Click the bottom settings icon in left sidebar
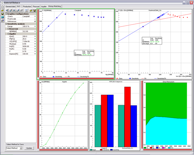The width and height of the screenshot is (194, 155). 2,21
